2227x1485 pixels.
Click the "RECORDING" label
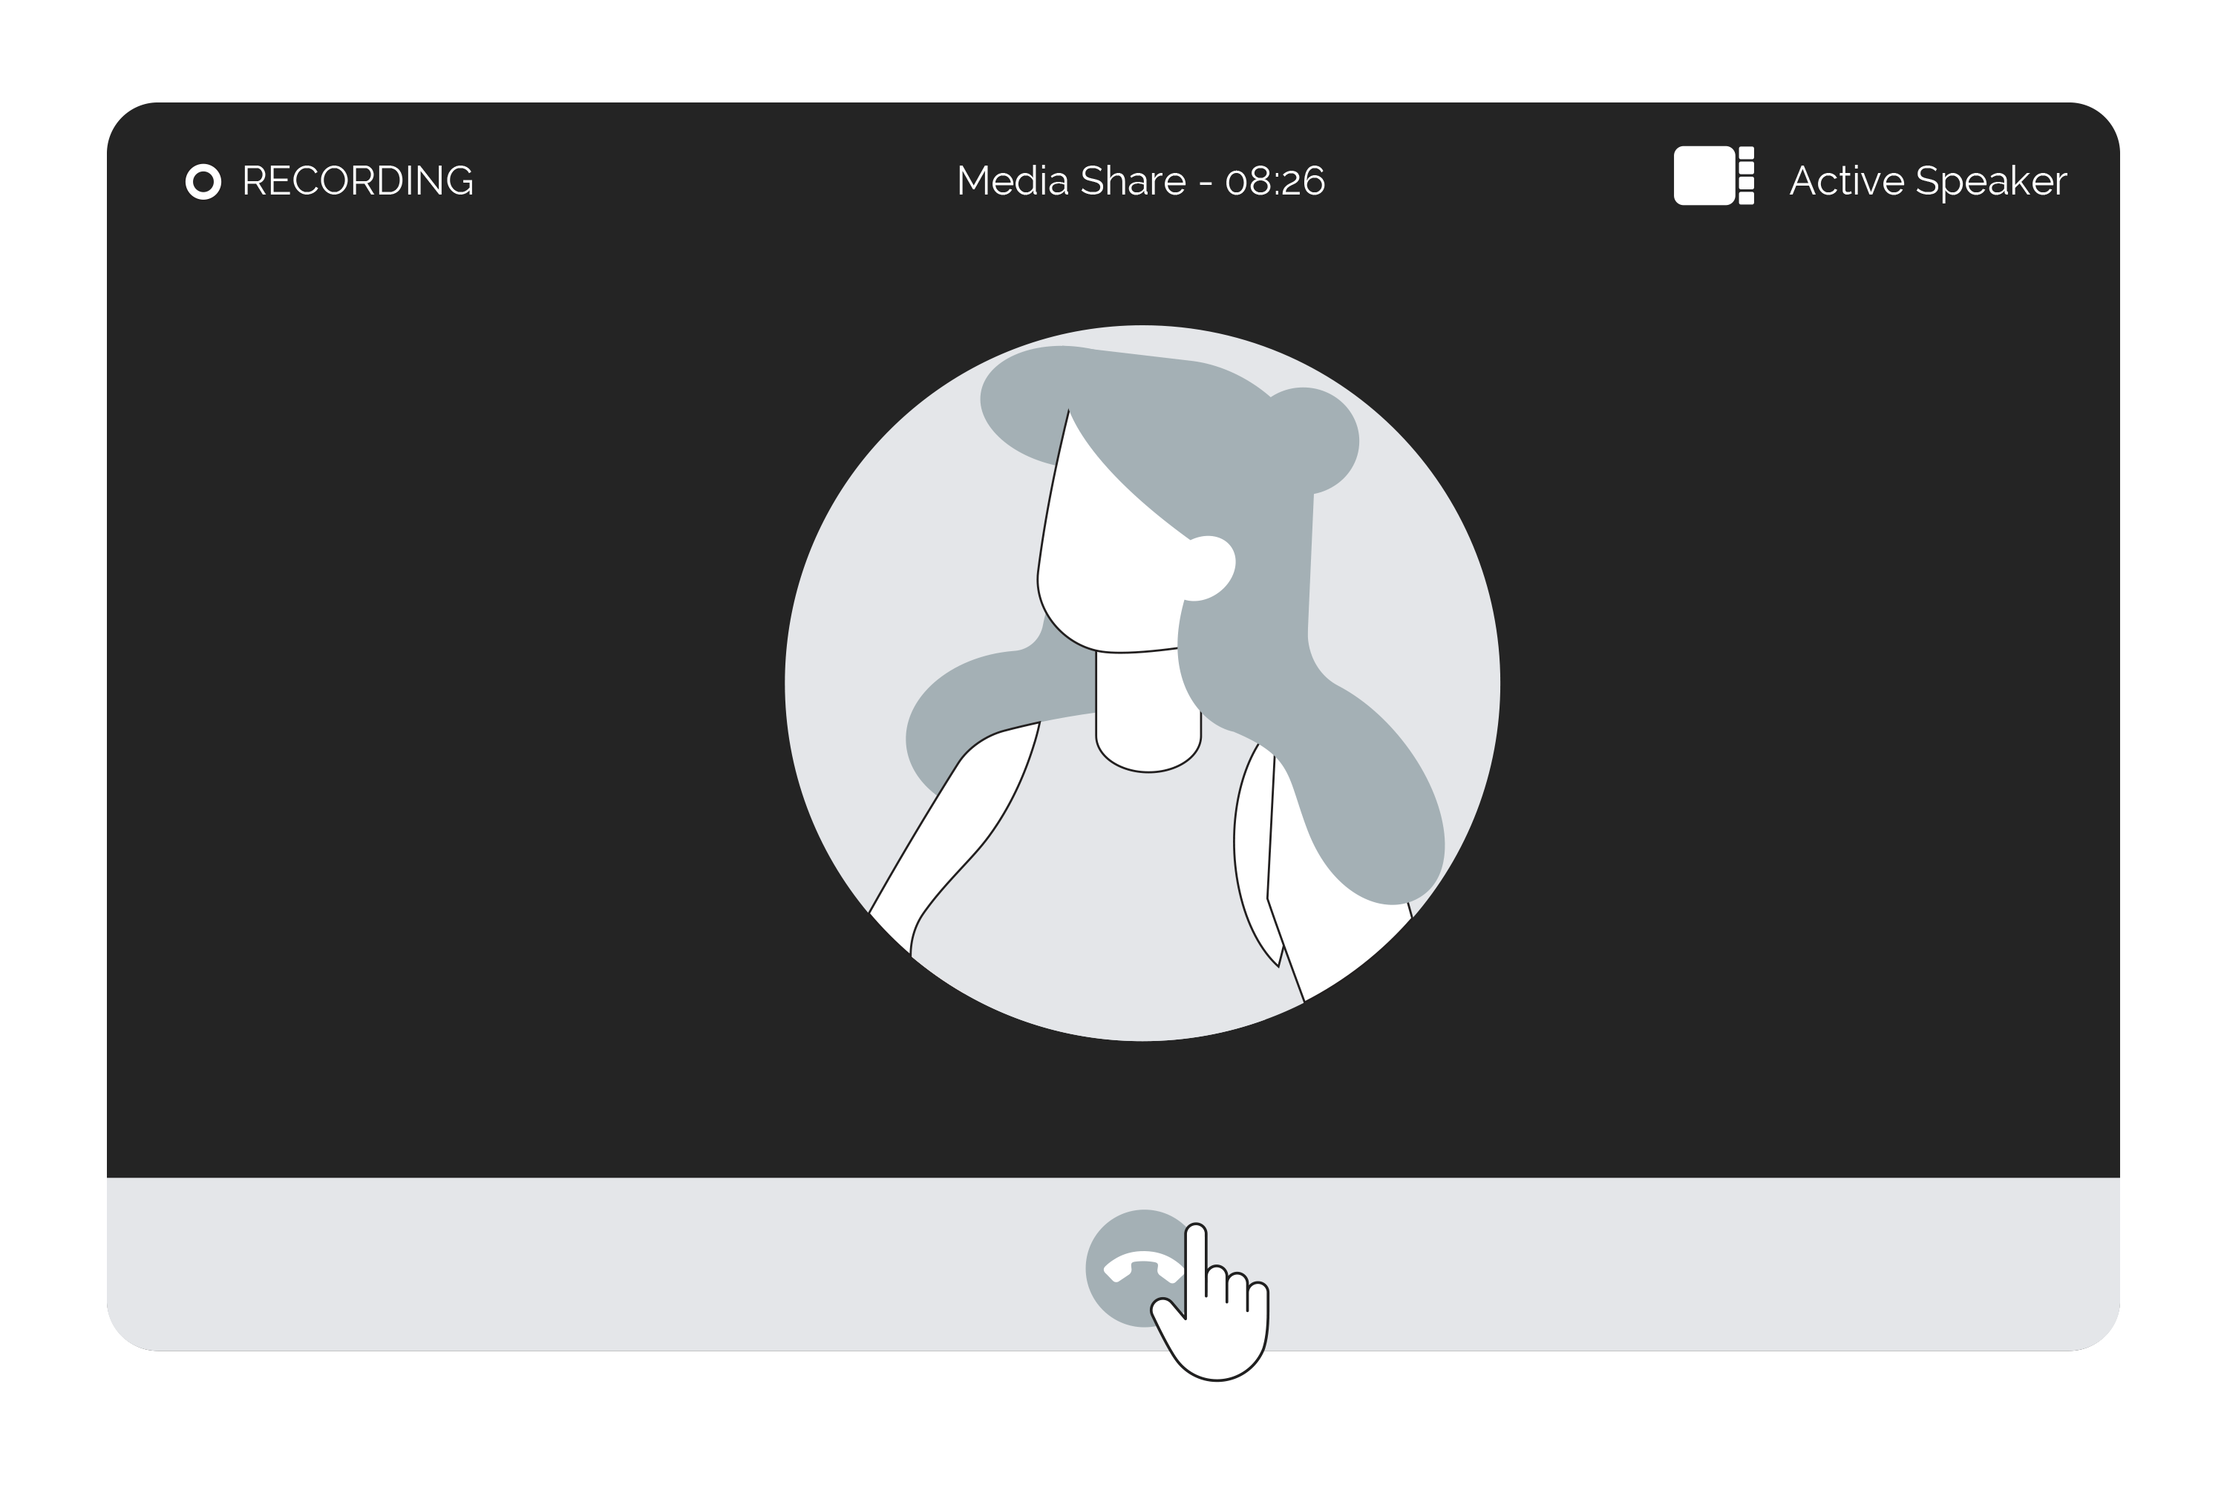pyautogui.click(x=358, y=181)
